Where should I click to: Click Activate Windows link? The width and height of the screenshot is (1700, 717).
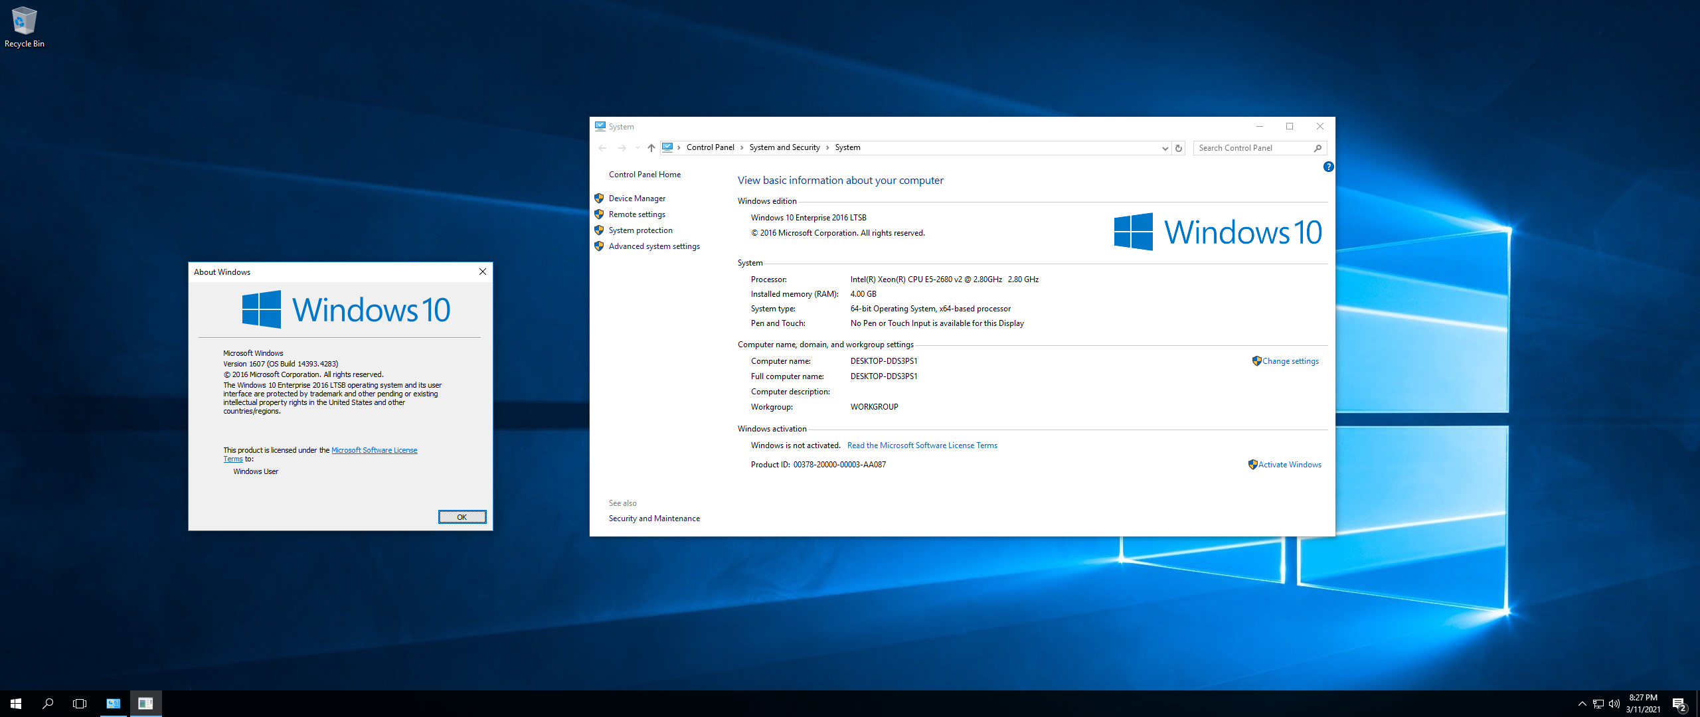(x=1290, y=465)
